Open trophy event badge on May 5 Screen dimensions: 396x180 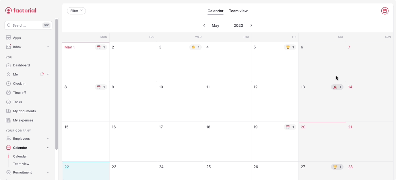tap(290, 47)
